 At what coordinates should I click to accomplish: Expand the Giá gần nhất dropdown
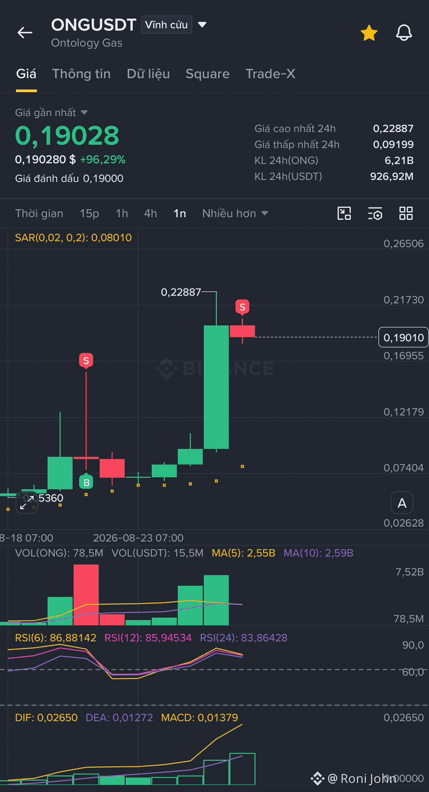click(x=51, y=112)
